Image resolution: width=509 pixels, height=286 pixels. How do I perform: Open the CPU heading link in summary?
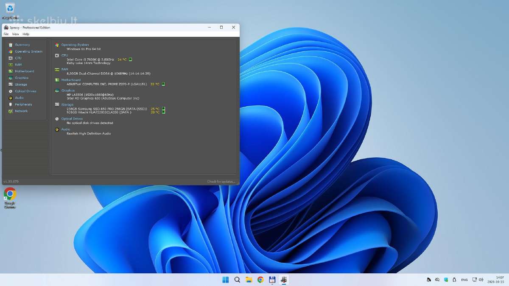click(x=64, y=56)
